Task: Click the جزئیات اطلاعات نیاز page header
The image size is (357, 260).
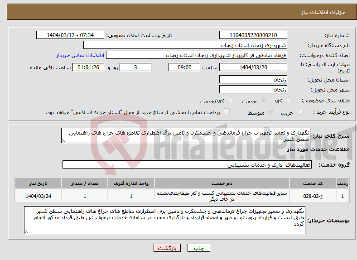Action: coord(323,12)
